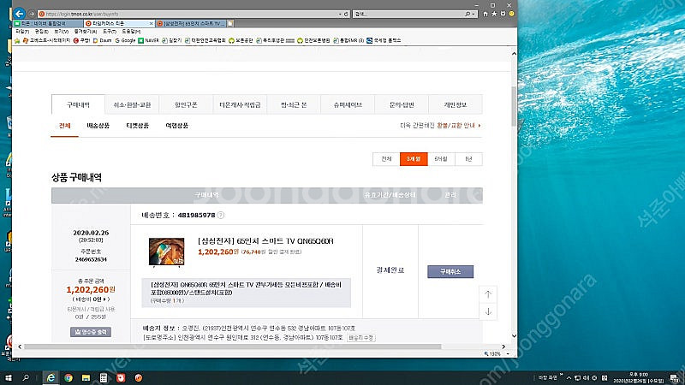
Task: Click the browser search box
Action: pyautogui.click(x=408, y=14)
